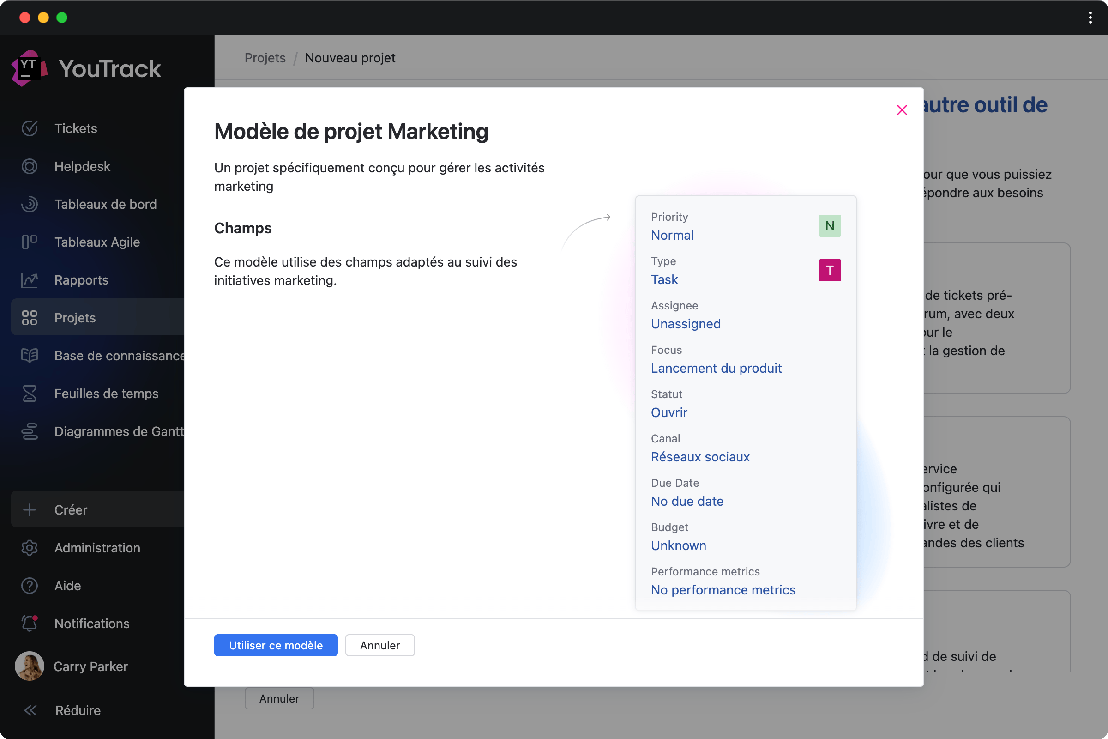1108x739 pixels.
Task: Open the Diagrammes de Gantt icon
Action: point(29,431)
